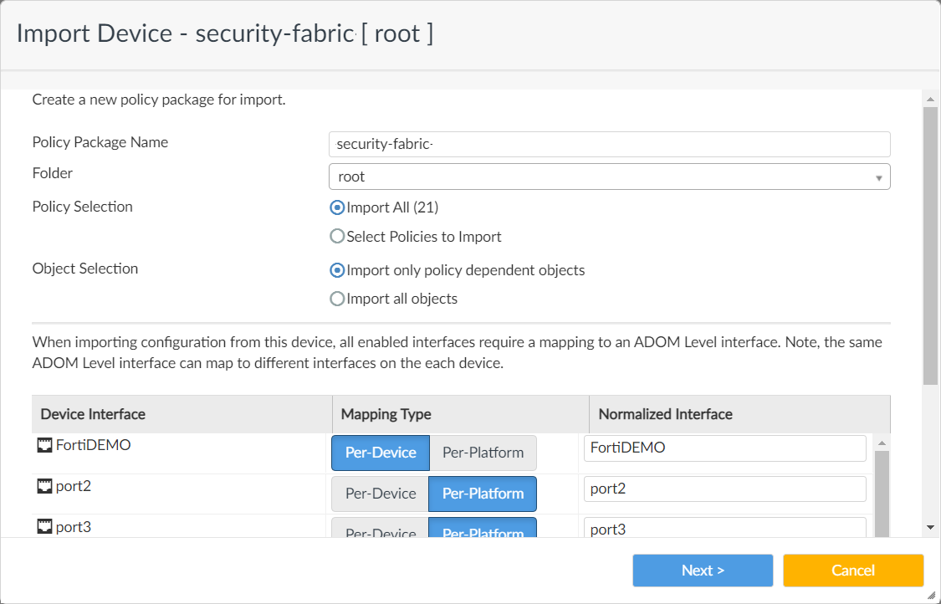Click the Next button
Image resolution: width=941 pixels, height=604 pixels.
pyautogui.click(x=703, y=571)
